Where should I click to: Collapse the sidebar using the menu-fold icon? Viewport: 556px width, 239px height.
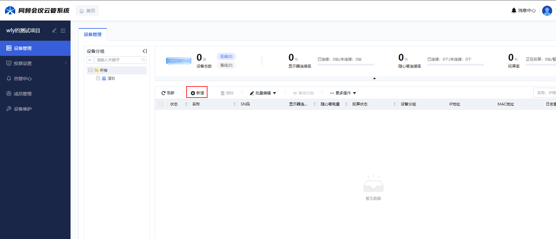click(63, 31)
